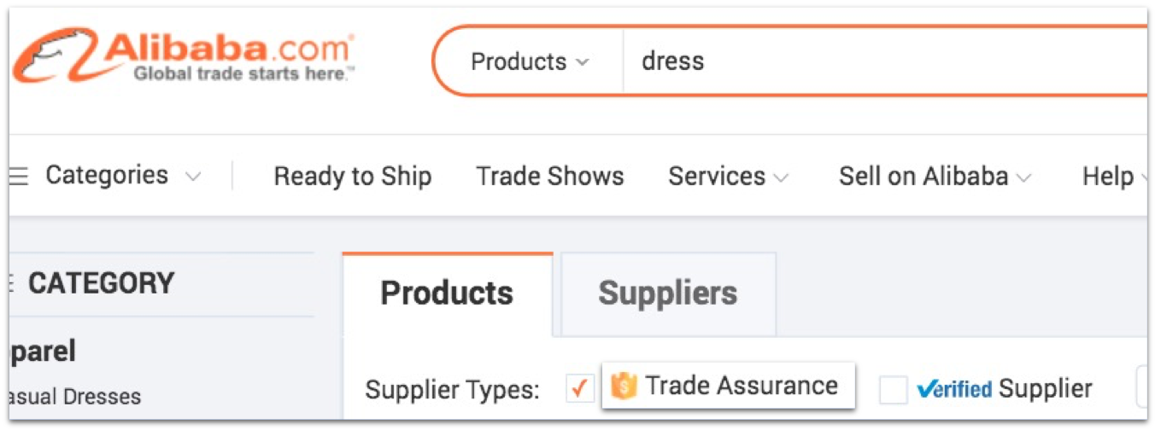Expand the Categories dropdown menu
Screen dimensions: 1155x430
[123, 176]
